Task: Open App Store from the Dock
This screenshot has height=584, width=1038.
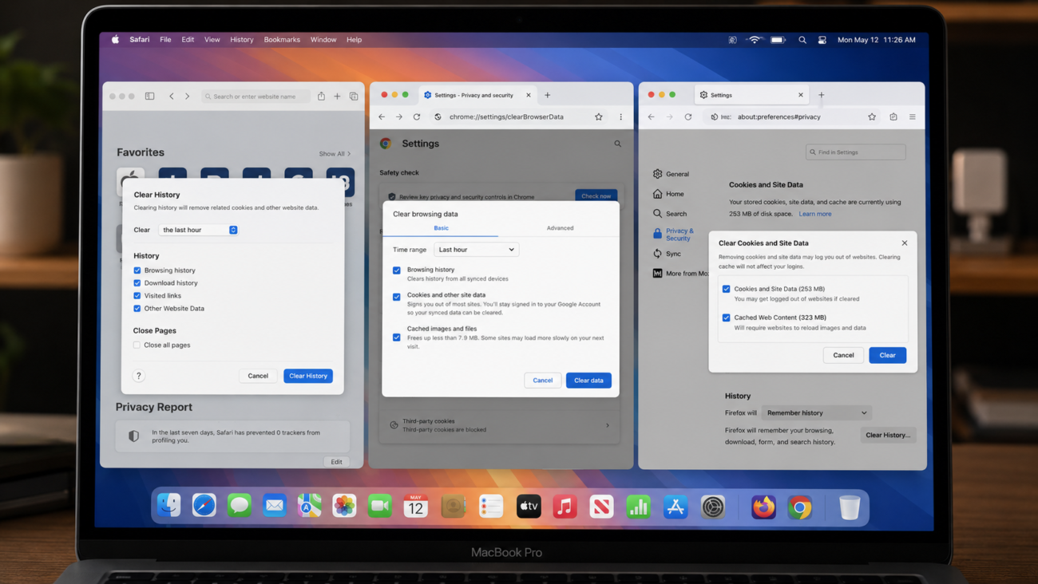Action: click(675, 506)
